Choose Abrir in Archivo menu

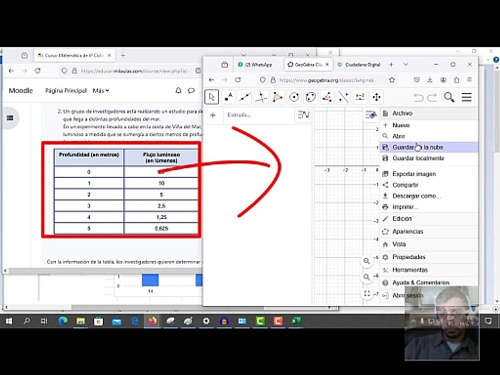(x=429, y=136)
